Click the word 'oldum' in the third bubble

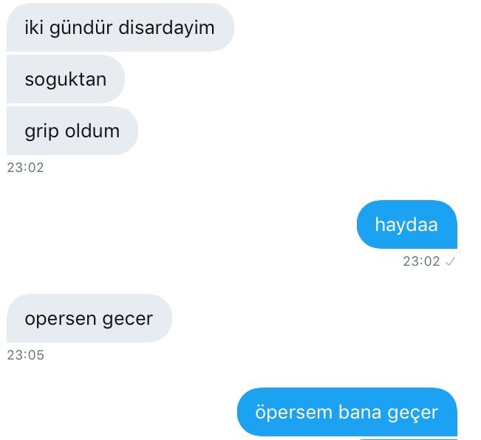[x=92, y=131]
